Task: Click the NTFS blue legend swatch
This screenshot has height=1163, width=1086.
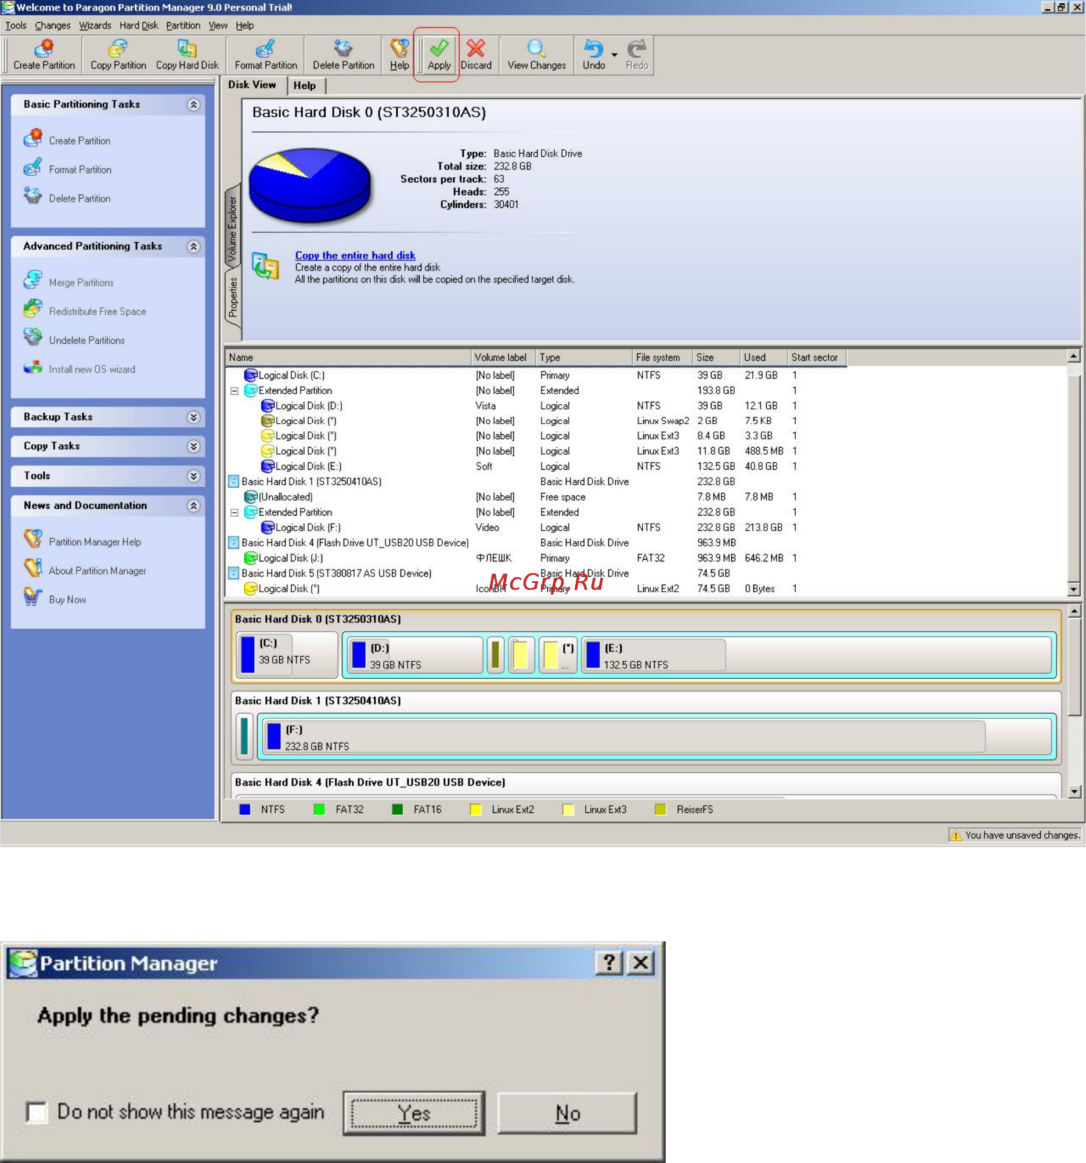Action: (245, 809)
